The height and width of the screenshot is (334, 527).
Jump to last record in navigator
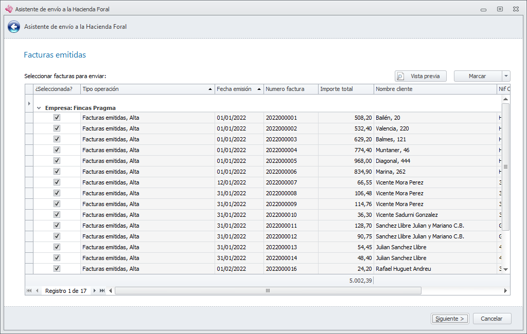coord(102,291)
